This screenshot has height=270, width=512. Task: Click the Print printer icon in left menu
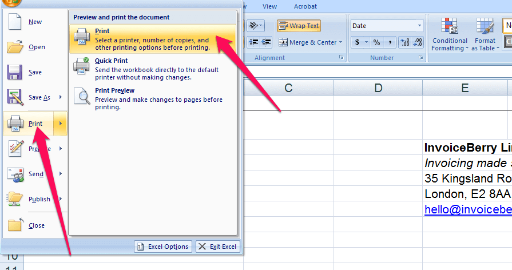click(x=15, y=124)
